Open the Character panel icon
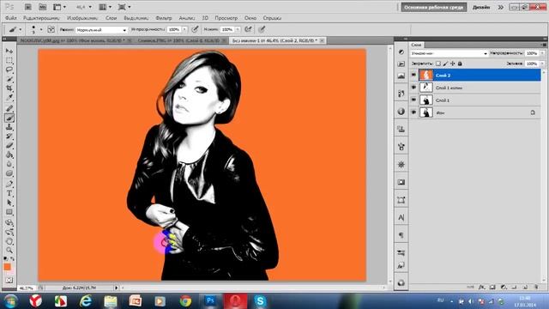 pyautogui.click(x=401, y=217)
